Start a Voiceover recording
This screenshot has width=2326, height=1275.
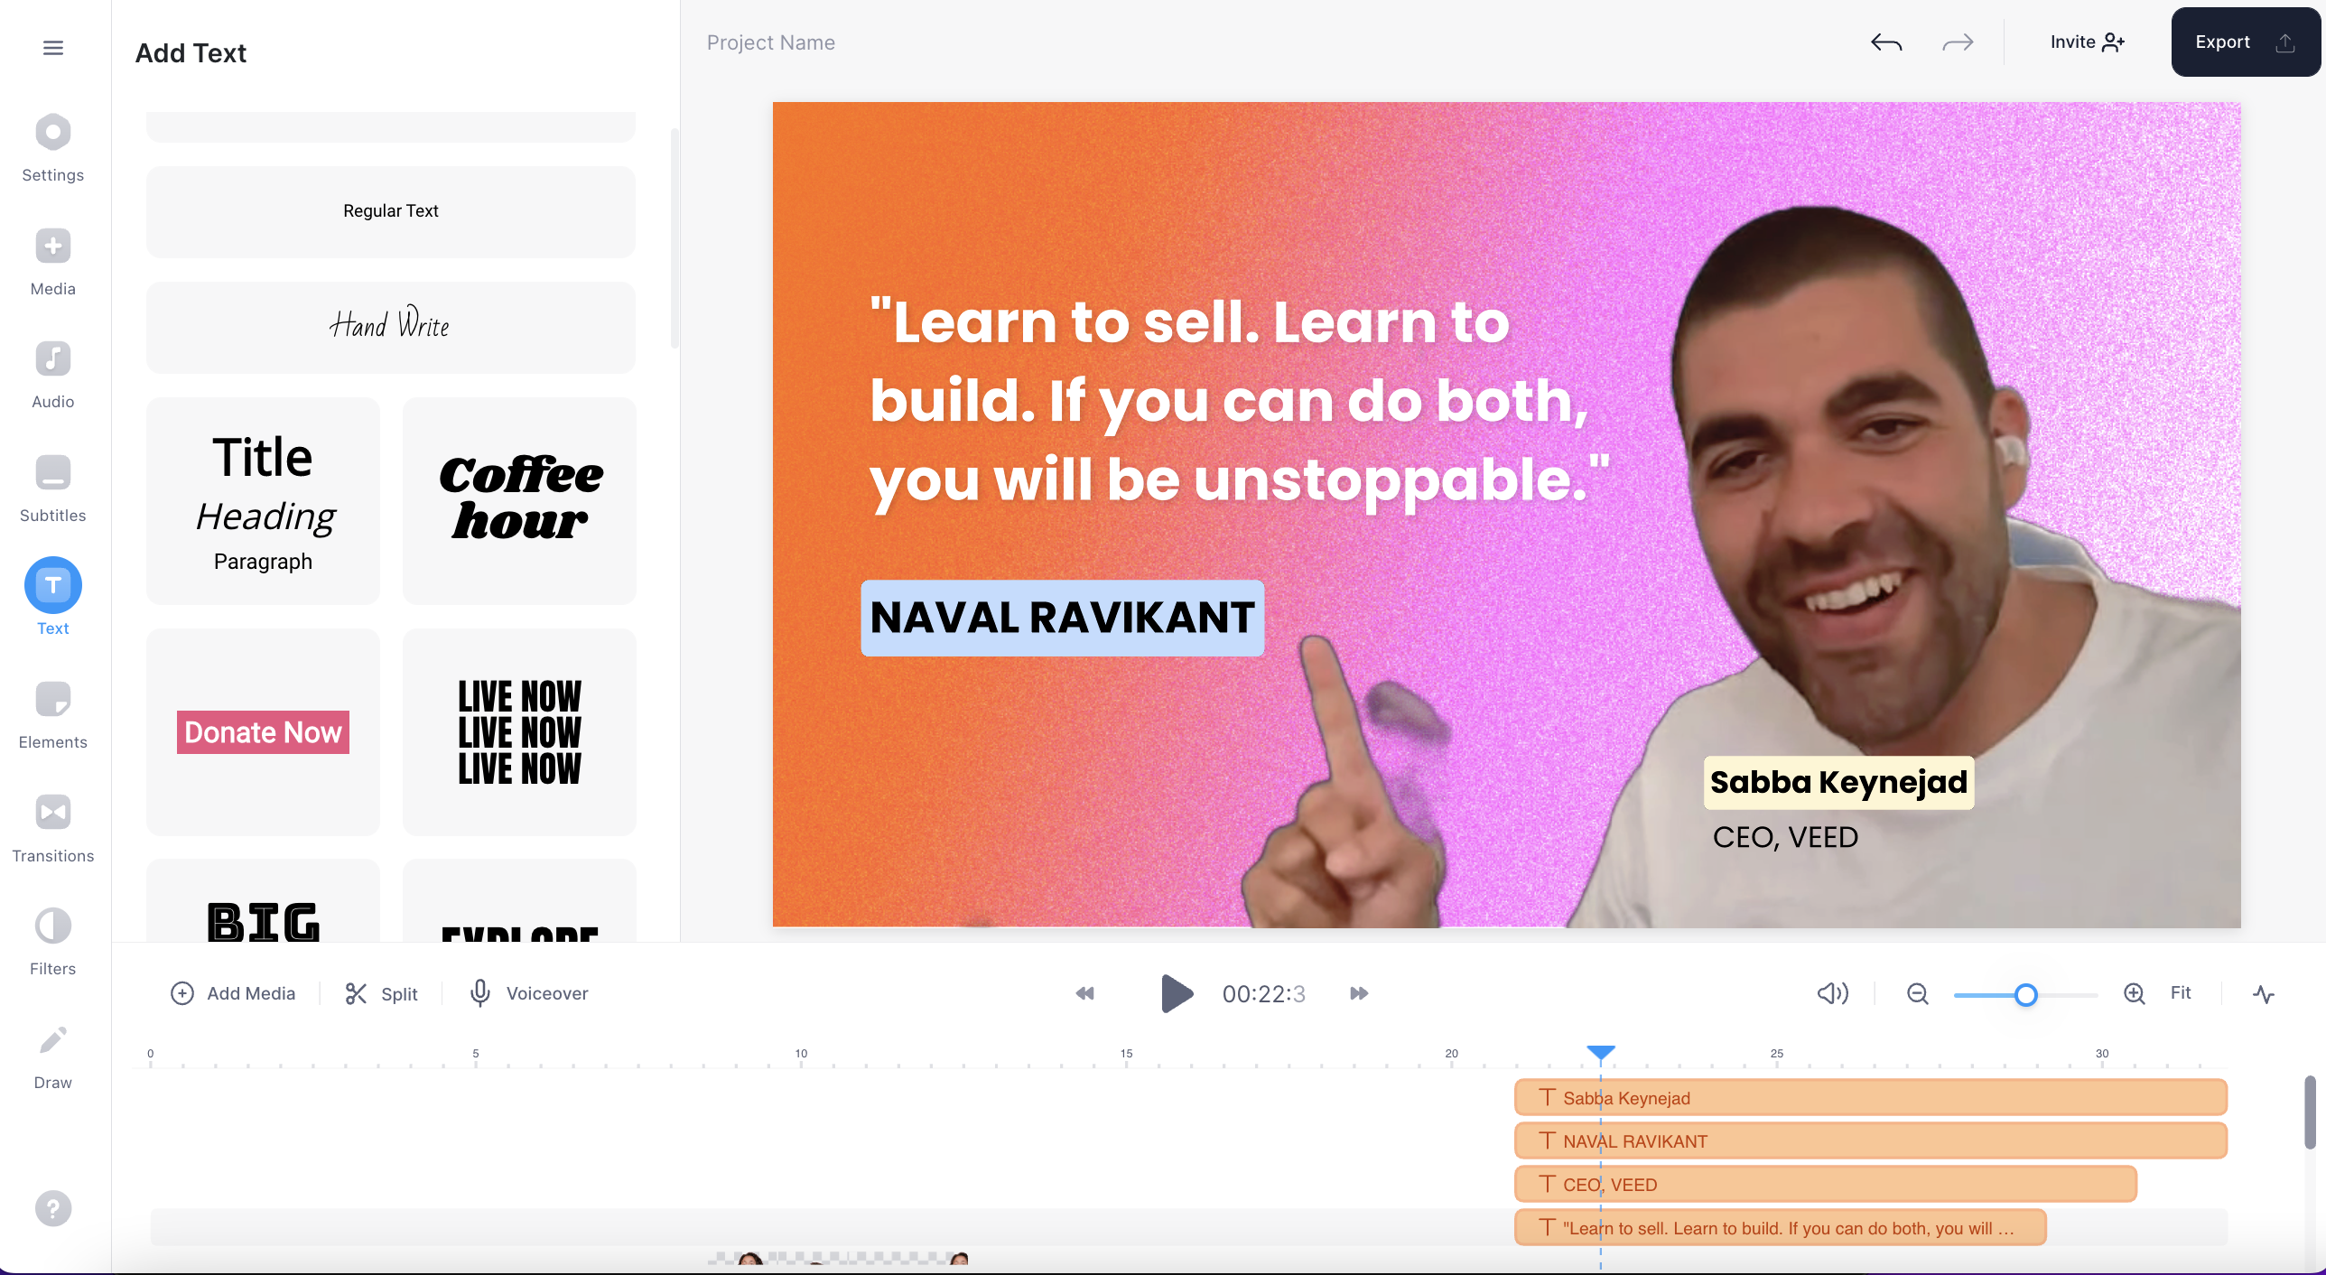point(529,993)
